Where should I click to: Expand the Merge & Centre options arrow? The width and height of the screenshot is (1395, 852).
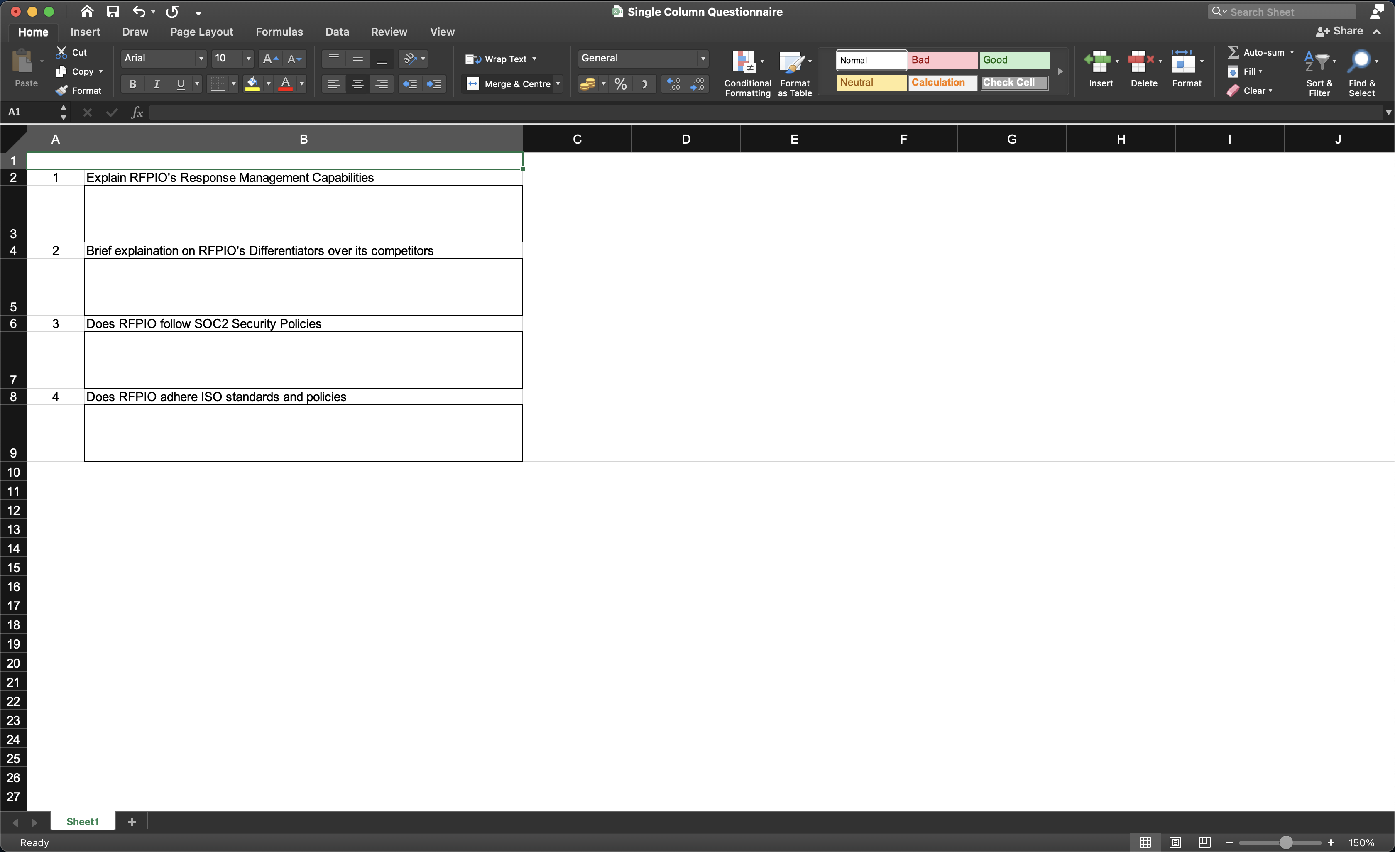(x=558, y=84)
